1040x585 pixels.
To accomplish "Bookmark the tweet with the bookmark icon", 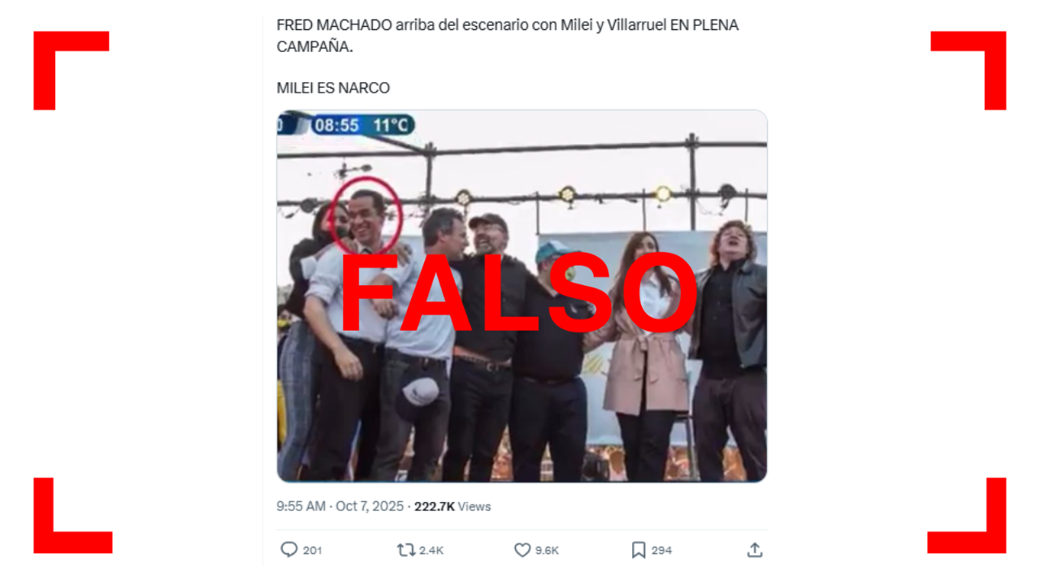I will coord(639,550).
